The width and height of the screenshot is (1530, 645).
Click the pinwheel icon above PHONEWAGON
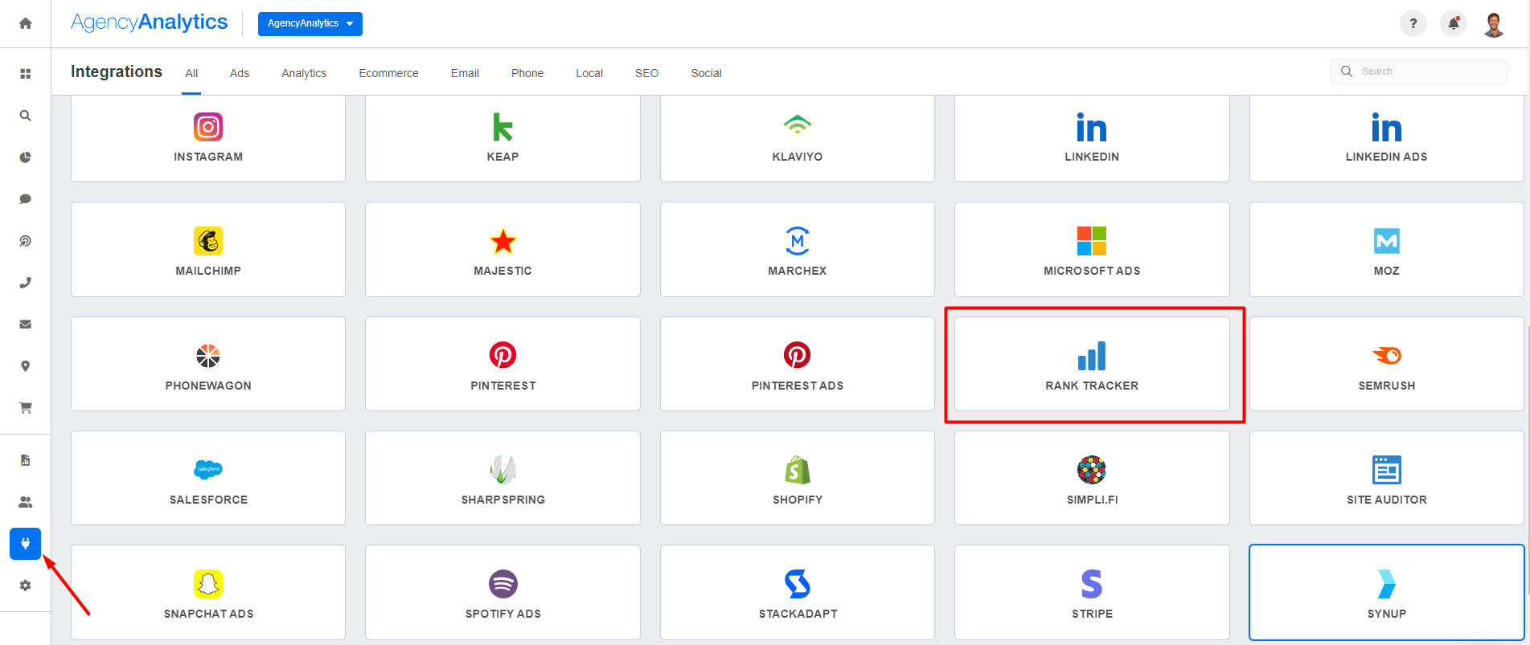click(x=208, y=355)
